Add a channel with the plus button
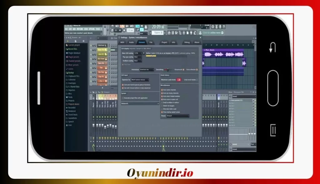This screenshot has width=320, height=184. tap(102, 88)
